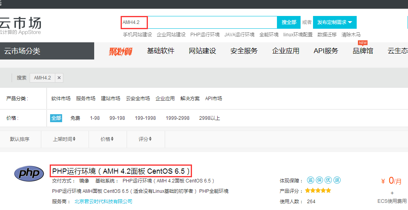Remove the AMH4.2 search filter tag
408x210 pixels.
point(59,78)
